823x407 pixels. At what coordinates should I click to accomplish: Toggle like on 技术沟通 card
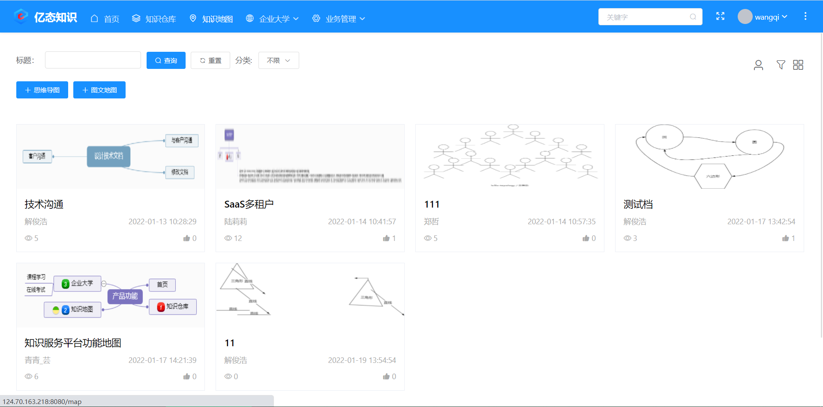point(186,238)
